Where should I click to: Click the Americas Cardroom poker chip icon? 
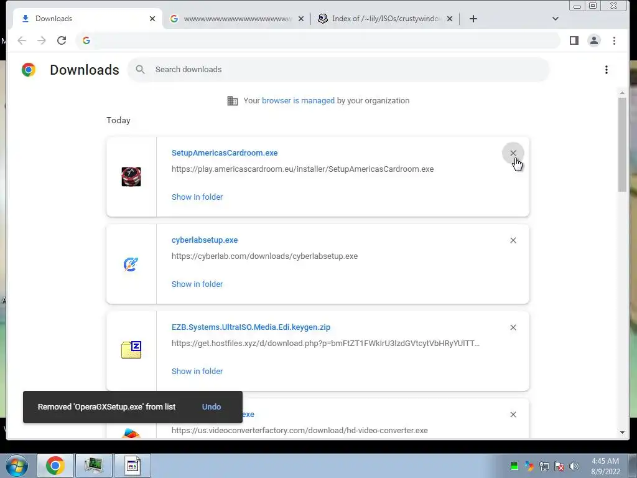(131, 177)
